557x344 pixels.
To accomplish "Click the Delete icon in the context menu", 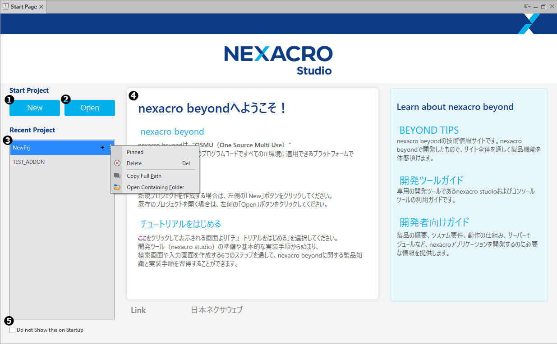I will (117, 163).
